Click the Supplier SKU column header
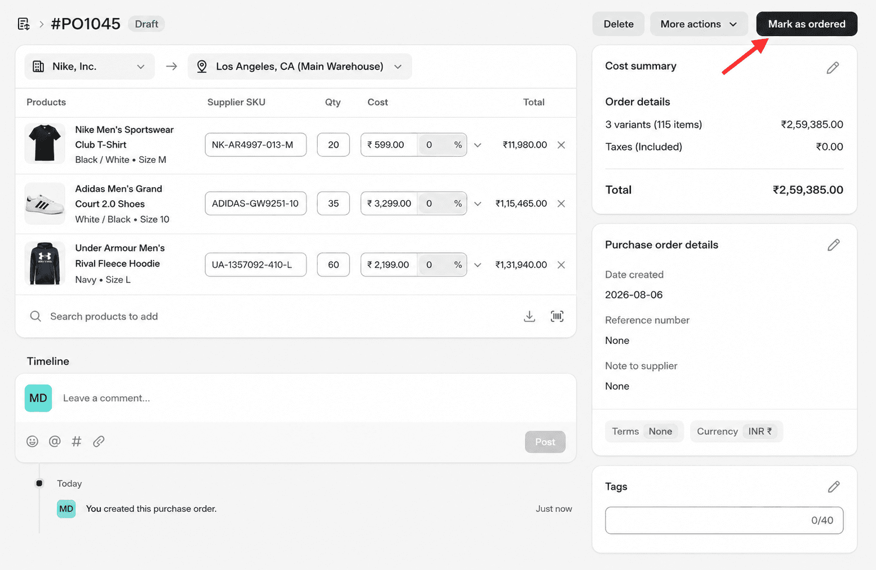Viewport: 876px width, 570px height. click(236, 102)
